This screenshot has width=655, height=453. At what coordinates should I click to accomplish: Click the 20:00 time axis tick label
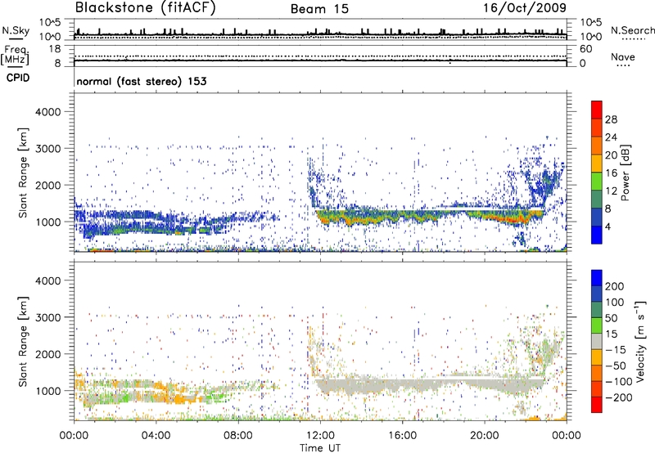coord(485,436)
